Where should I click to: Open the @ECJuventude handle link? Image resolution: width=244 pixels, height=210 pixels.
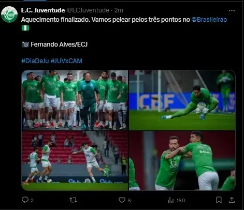point(88,10)
